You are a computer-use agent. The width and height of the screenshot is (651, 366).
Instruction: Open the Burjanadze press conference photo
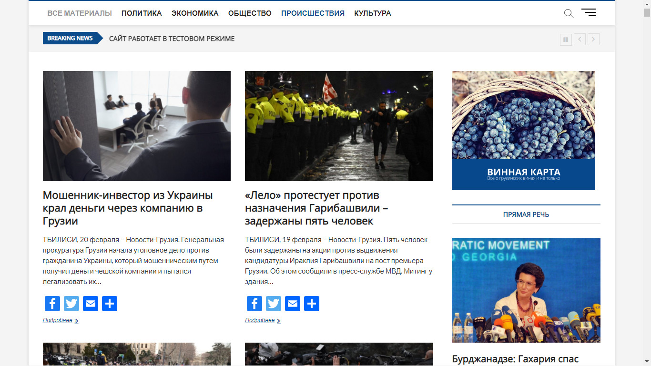pyautogui.click(x=526, y=290)
